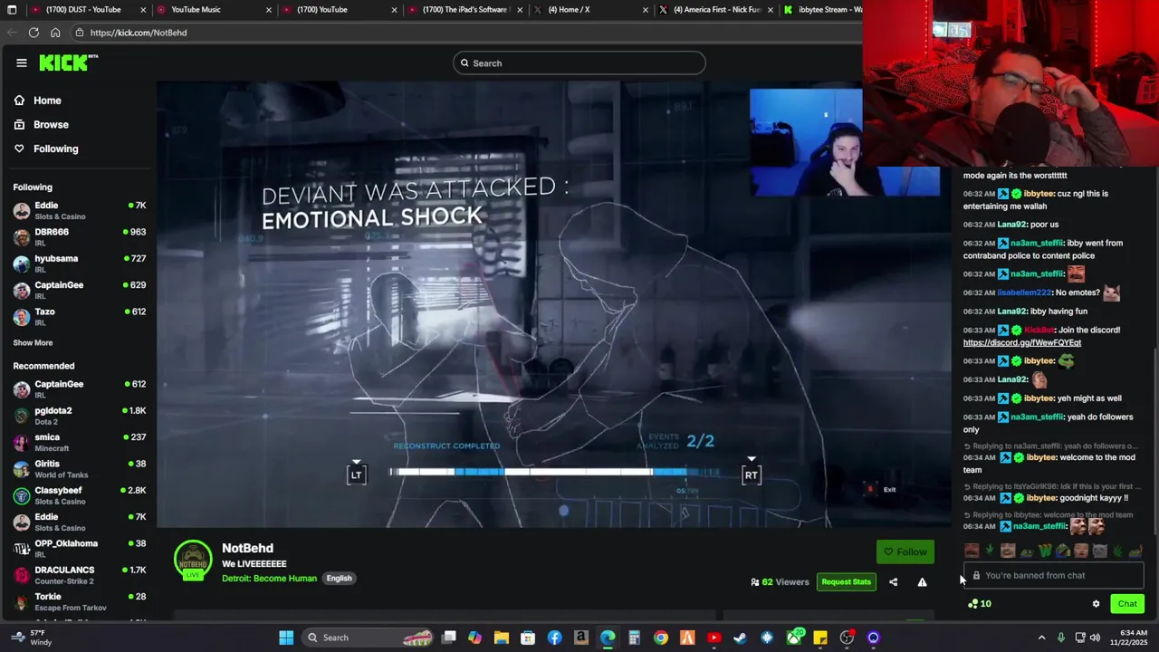This screenshot has width=1159, height=652.
Task: Switch to The iPad's Software tab
Action: (465, 10)
